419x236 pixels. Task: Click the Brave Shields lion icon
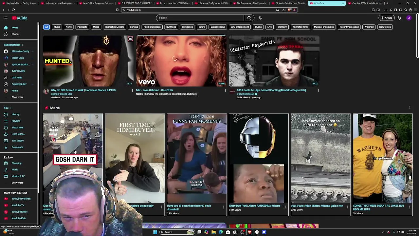290,10
